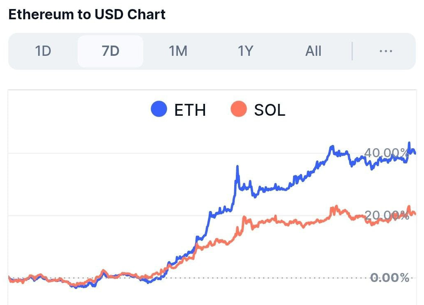The image size is (424, 305).
Task: Click the 20.00% y-axis label
Action: pyautogui.click(x=387, y=215)
